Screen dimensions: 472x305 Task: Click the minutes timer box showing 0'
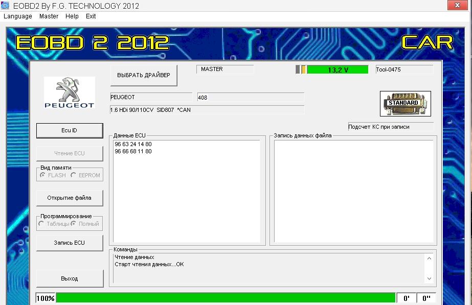[x=407, y=298]
